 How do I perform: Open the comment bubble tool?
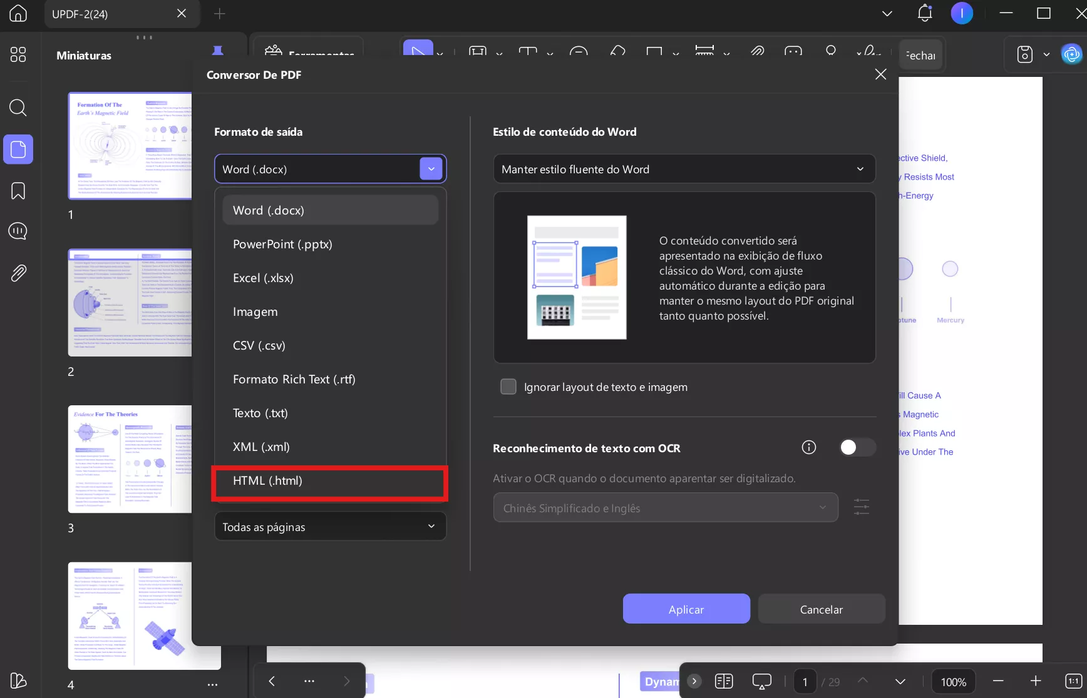(x=793, y=53)
